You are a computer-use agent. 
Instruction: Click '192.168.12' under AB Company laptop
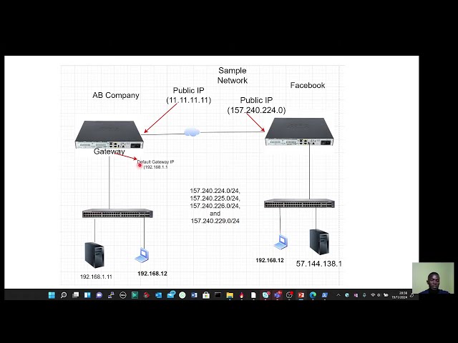(152, 274)
